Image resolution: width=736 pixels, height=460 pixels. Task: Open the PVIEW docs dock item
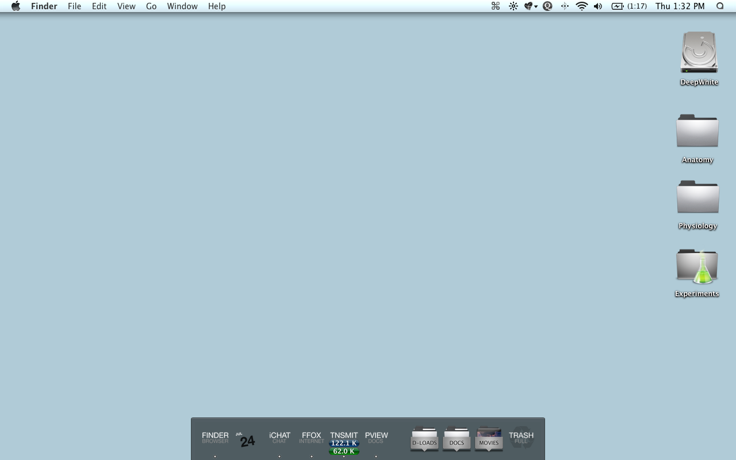click(376, 438)
